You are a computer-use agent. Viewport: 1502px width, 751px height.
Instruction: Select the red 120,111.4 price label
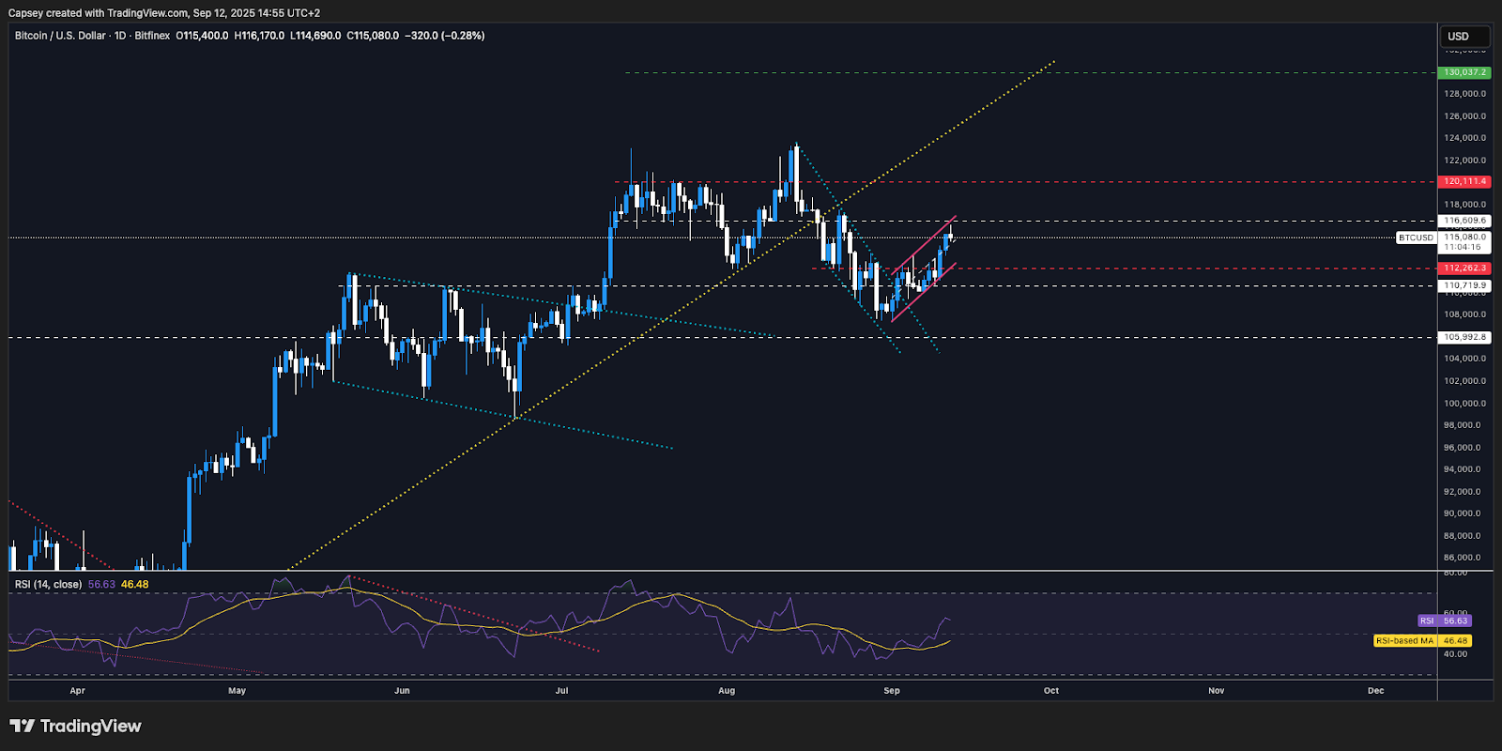point(1464,181)
